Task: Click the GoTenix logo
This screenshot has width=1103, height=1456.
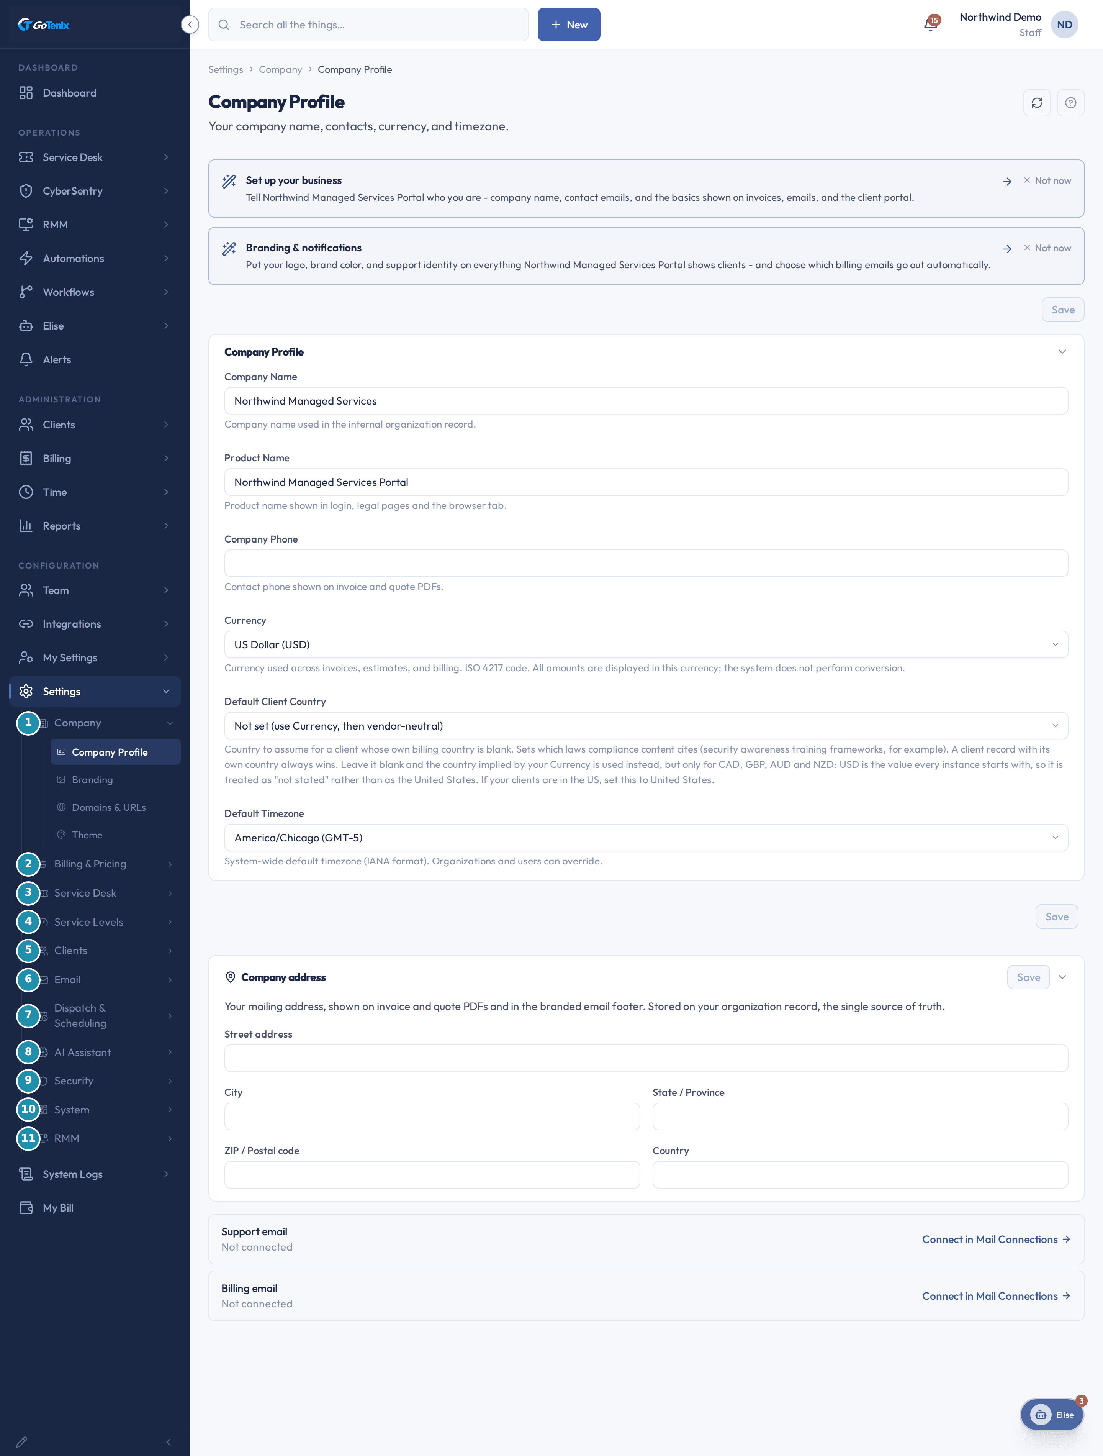Action: pyautogui.click(x=43, y=25)
